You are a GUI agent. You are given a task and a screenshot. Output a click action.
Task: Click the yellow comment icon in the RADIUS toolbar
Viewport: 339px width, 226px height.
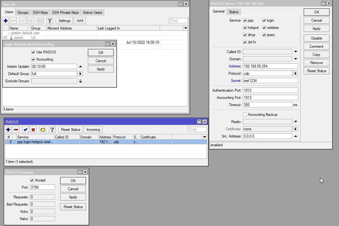click(43, 130)
